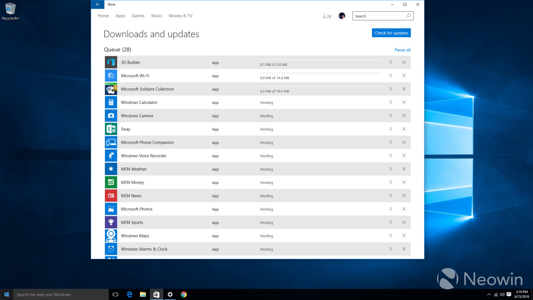
Task: Click the Pause all link
Action: click(402, 50)
